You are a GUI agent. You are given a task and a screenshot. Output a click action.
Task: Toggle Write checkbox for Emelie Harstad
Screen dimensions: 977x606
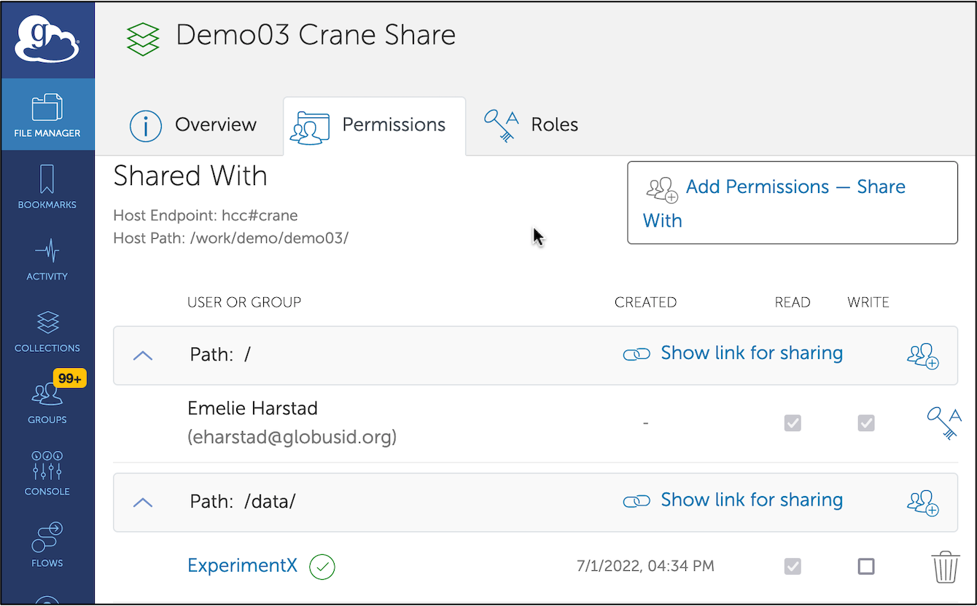coord(866,422)
